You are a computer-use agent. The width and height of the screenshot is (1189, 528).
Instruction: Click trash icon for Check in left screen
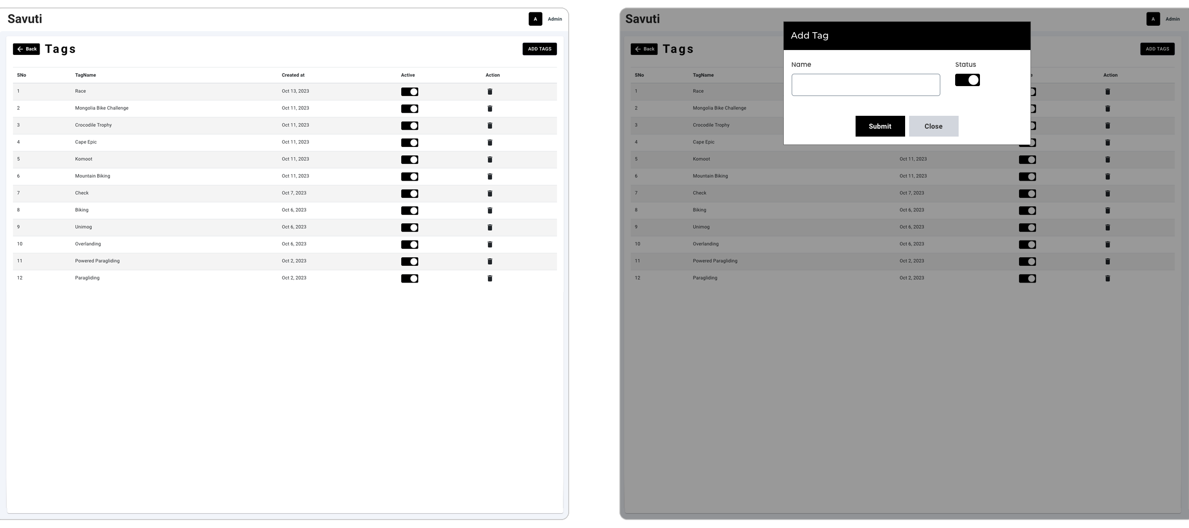click(489, 193)
